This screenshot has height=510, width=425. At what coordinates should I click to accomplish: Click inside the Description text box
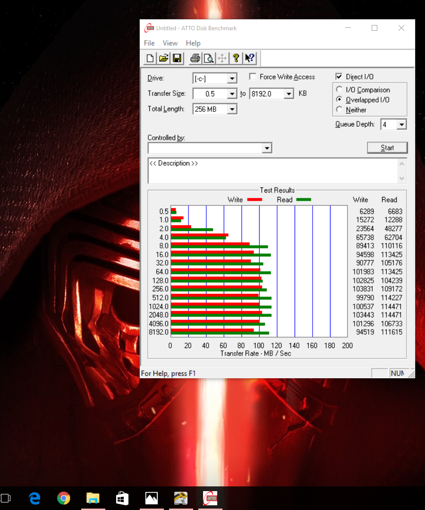pos(272,171)
